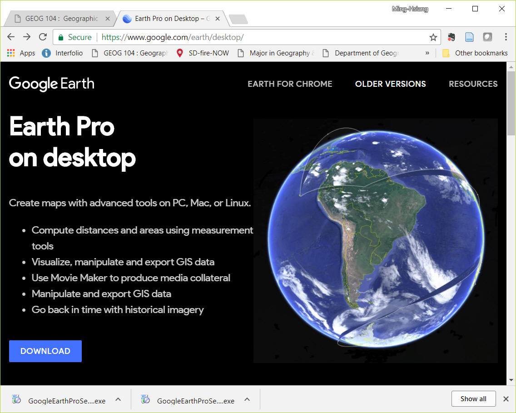Close the downloads bar
Image resolution: width=516 pixels, height=413 pixels.
(506, 399)
